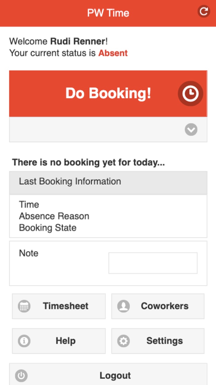Viewport: 216px width, 385px height.
Task: Click the Rudi Renner user name
Action: pos(78,41)
